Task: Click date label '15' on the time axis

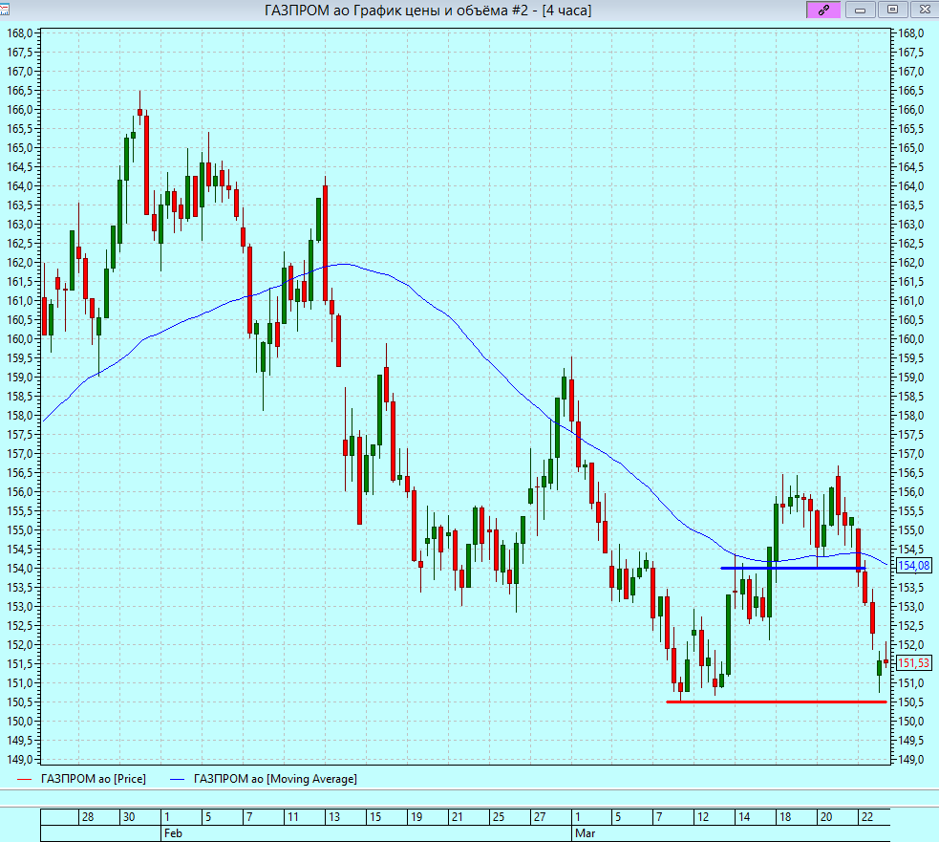Action: (374, 817)
